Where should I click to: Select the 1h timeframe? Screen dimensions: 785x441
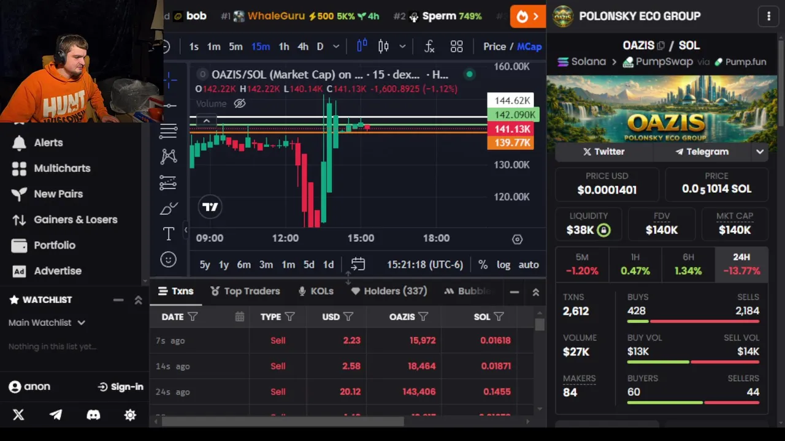point(283,47)
